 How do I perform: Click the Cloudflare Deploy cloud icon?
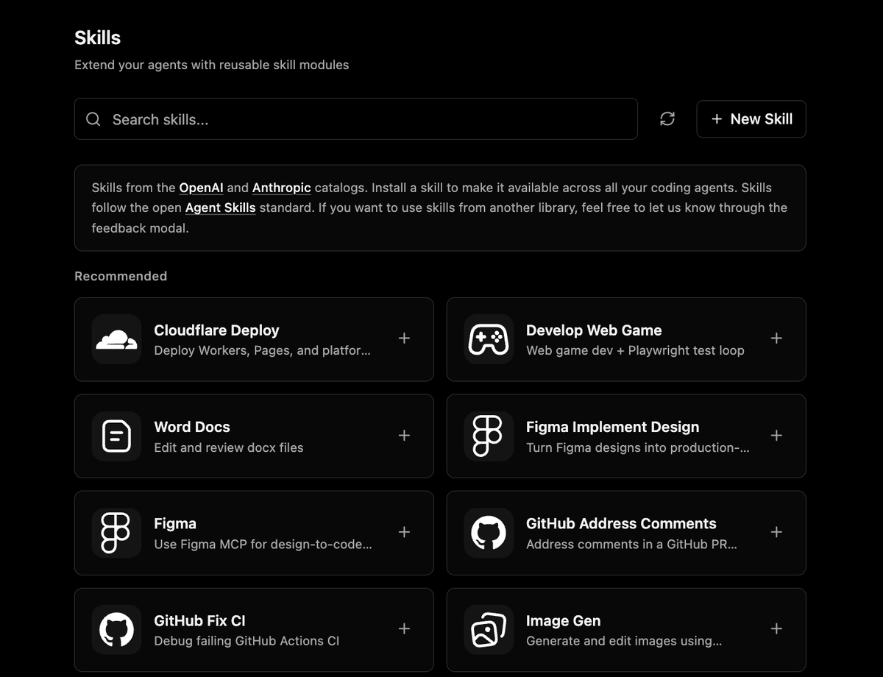(116, 339)
